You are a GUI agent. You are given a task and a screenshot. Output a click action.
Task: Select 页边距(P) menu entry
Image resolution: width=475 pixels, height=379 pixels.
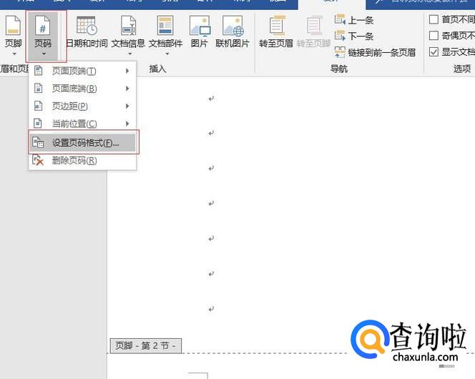tap(82, 106)
